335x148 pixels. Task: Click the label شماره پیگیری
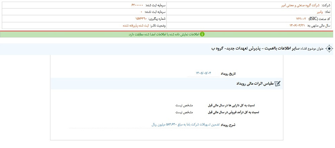(157, 19)
